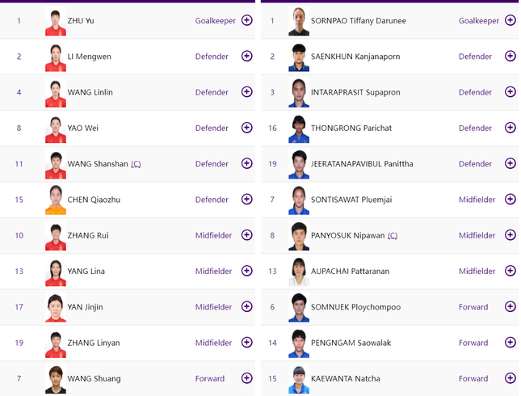The image size is (521, 396).
Task: Open player SAENKHUN Kanjanaporn
Action: pyautogui.click(x=355, y=57)
